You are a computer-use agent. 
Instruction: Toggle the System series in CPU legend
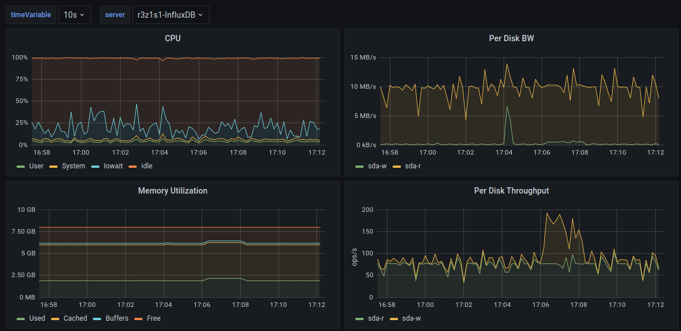[x=73, y=166]
